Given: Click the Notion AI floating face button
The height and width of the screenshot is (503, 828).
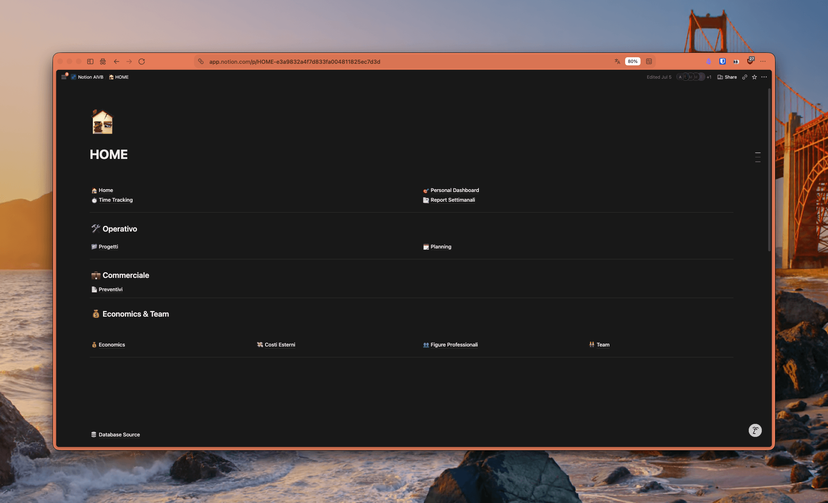Looking at the screenshot, I should (755, 430).
